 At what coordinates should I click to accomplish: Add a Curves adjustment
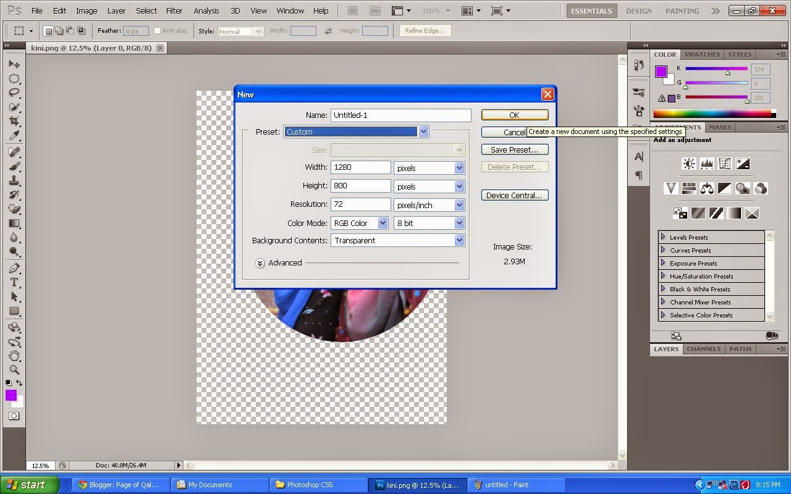click(x=725, y=164)
